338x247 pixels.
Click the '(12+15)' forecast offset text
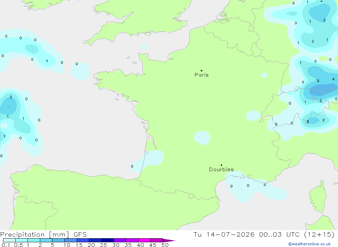tap(319, 234)
